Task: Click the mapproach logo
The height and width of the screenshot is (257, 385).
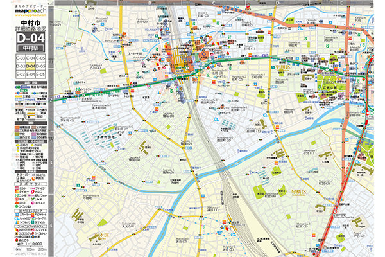Action: click(31, 10)
